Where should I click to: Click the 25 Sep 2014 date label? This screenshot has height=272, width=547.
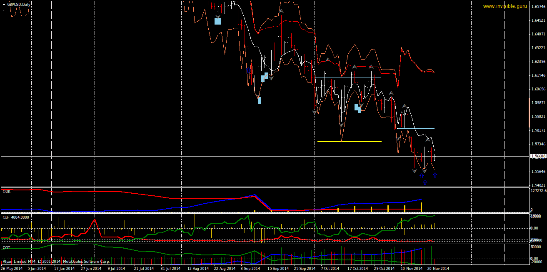(x=305, y=269)
